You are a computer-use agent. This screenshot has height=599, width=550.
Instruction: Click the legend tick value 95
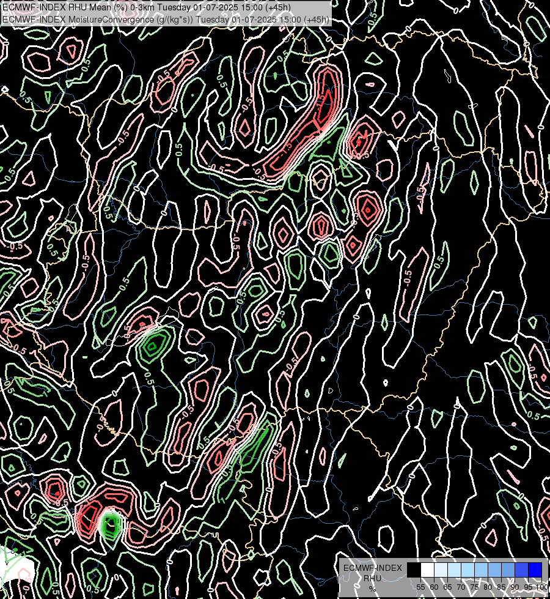(528, 587)
